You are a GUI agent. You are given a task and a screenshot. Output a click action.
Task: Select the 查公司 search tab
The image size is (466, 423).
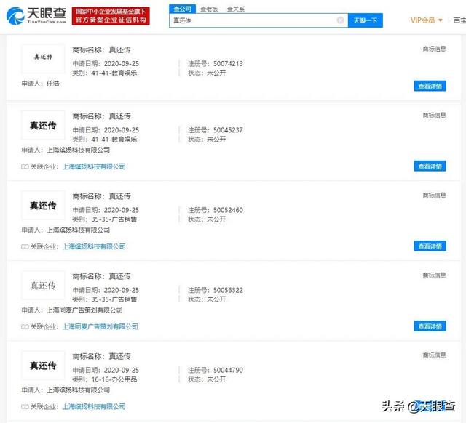pos(183,9)
